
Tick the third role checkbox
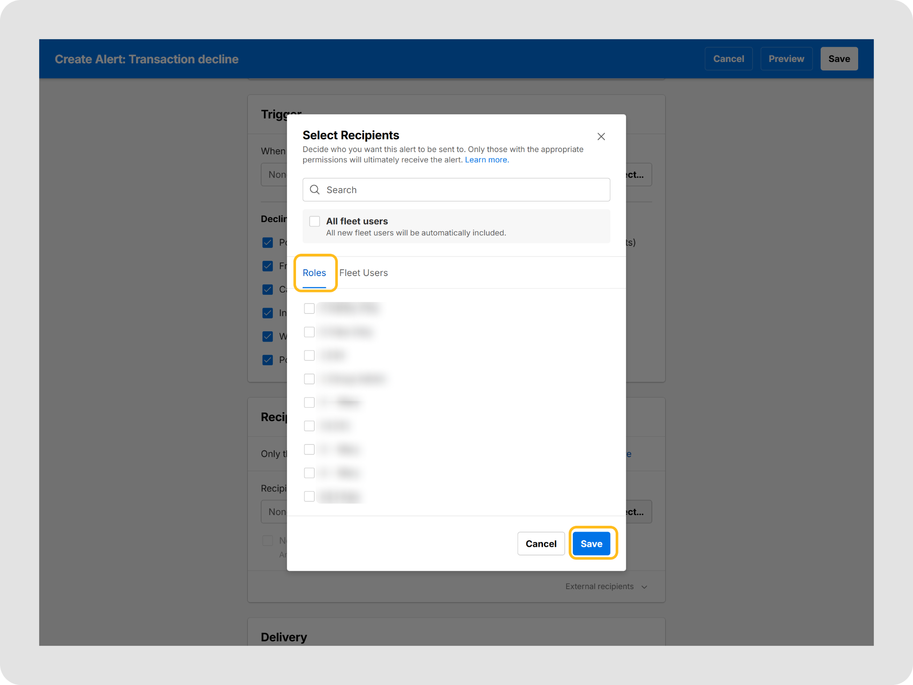tap(309, 355)
